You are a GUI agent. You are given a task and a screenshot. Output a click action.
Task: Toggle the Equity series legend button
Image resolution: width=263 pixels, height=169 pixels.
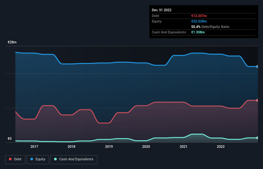pyautogui.click(x=38, y=159)
